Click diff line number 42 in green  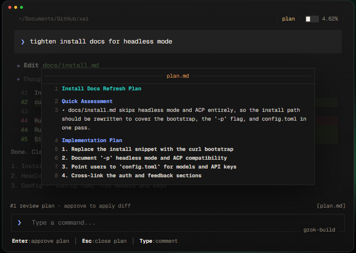click(x=24, y=102)
